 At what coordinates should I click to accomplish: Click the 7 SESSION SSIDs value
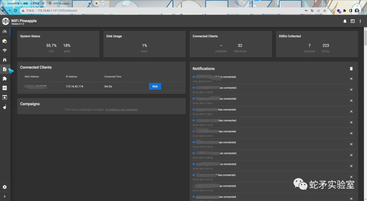click(310, 45)
